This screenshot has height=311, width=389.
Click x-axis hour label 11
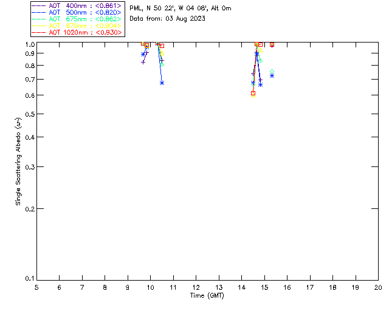[x=173, y=287]
